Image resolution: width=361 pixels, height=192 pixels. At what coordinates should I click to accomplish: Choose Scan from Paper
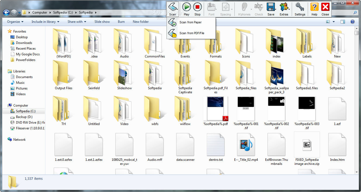coord(191,23)
